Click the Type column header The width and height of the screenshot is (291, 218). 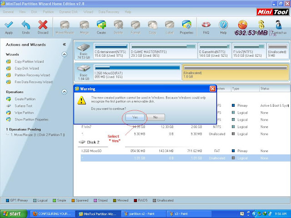(x=245, y=89)
